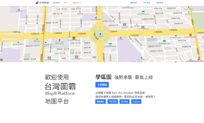The width and height of the screenshot is (204, 123).
Task: Click the 讓您快速導入地圖應用 description line
Action: pos(125,97)
